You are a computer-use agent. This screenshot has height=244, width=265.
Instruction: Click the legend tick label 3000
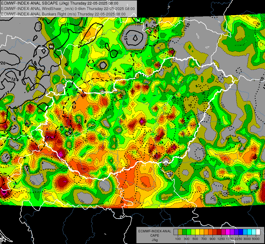click(x=247, y=239)
